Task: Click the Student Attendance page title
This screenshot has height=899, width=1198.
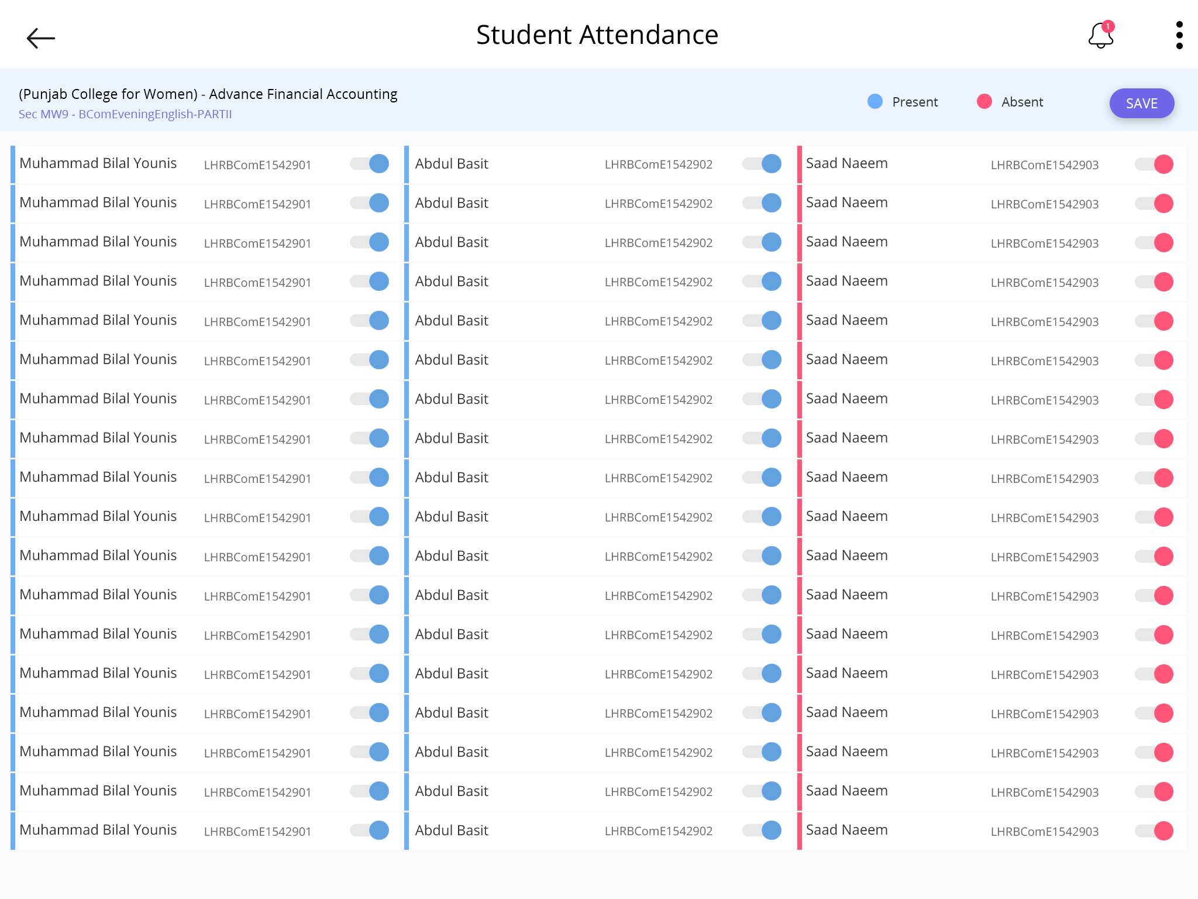Action: (x=597, y=35)
